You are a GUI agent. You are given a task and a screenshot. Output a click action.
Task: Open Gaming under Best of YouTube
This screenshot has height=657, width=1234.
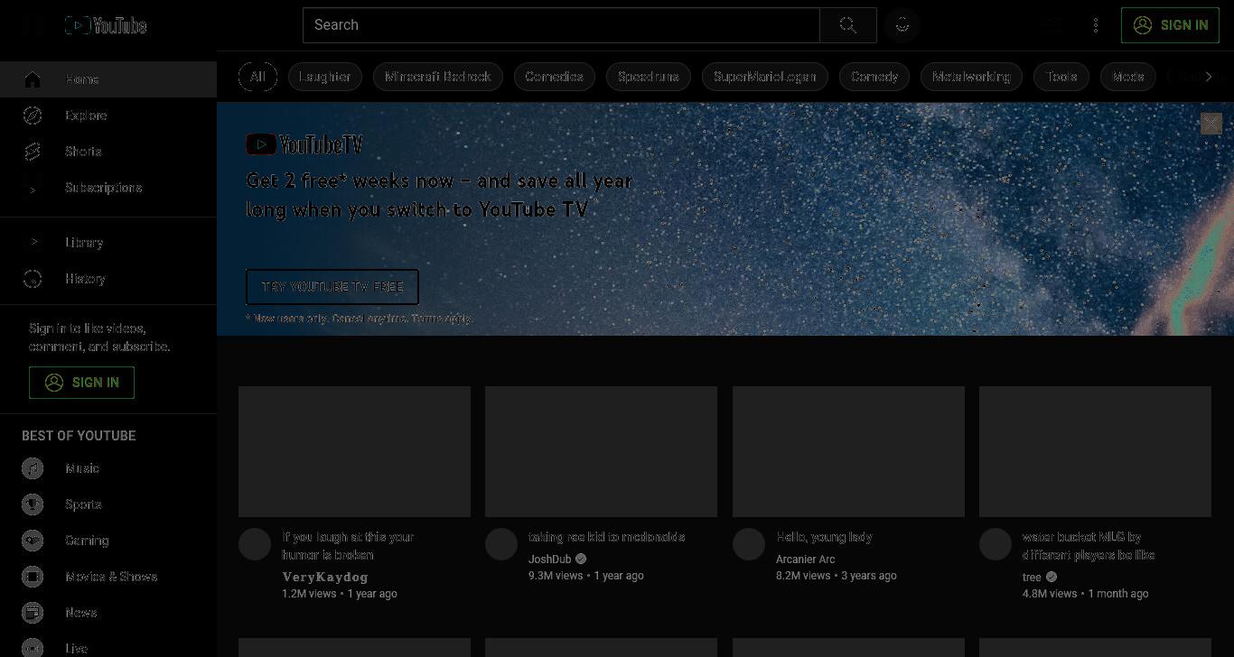point(108,541)
